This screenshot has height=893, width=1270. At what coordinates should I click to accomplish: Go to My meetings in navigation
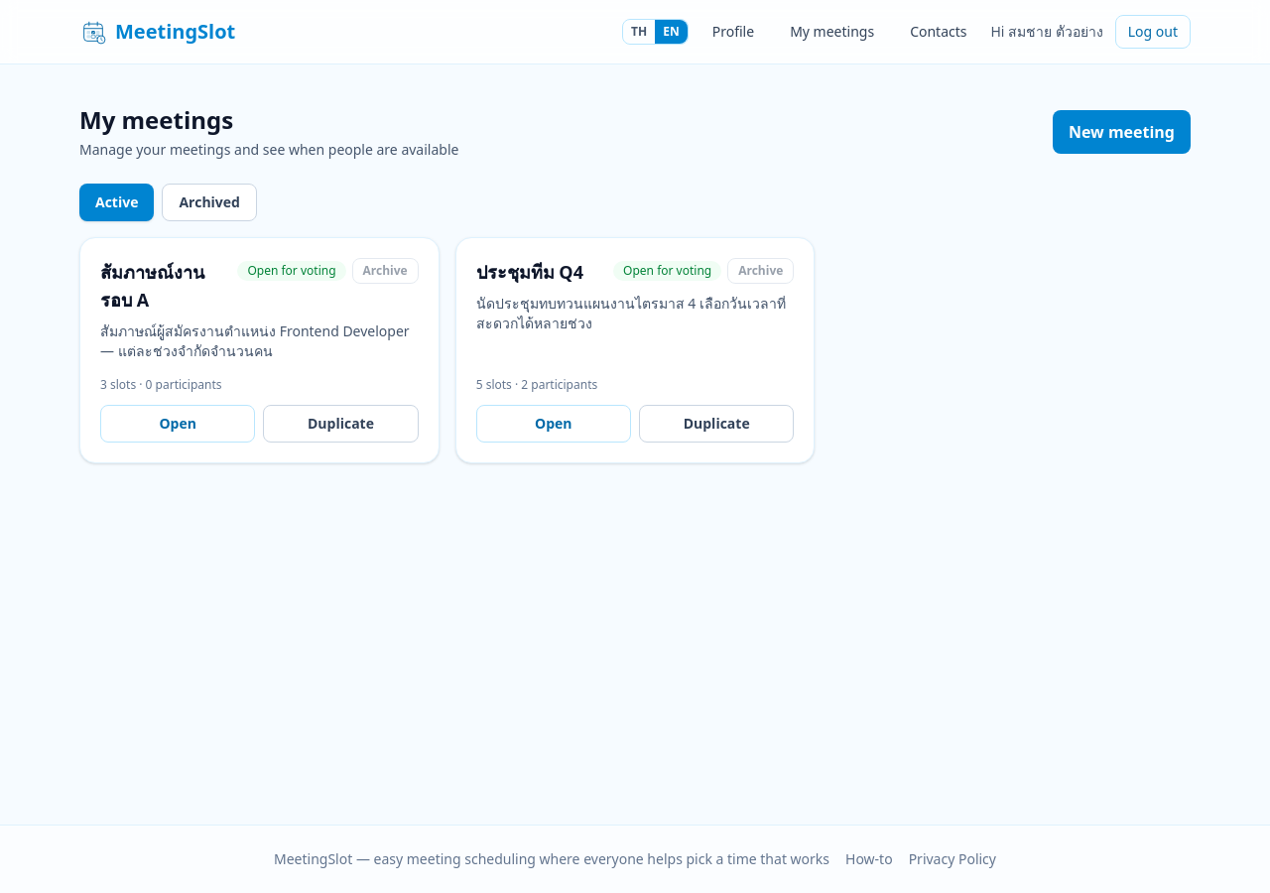point(832,32)
